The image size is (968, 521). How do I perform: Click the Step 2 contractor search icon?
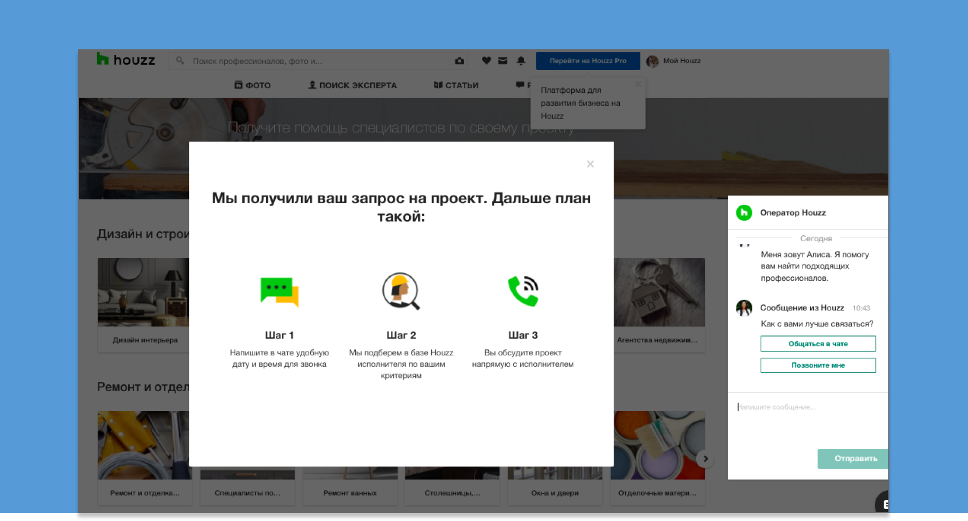pyautogui.click(x=401, y=291)
